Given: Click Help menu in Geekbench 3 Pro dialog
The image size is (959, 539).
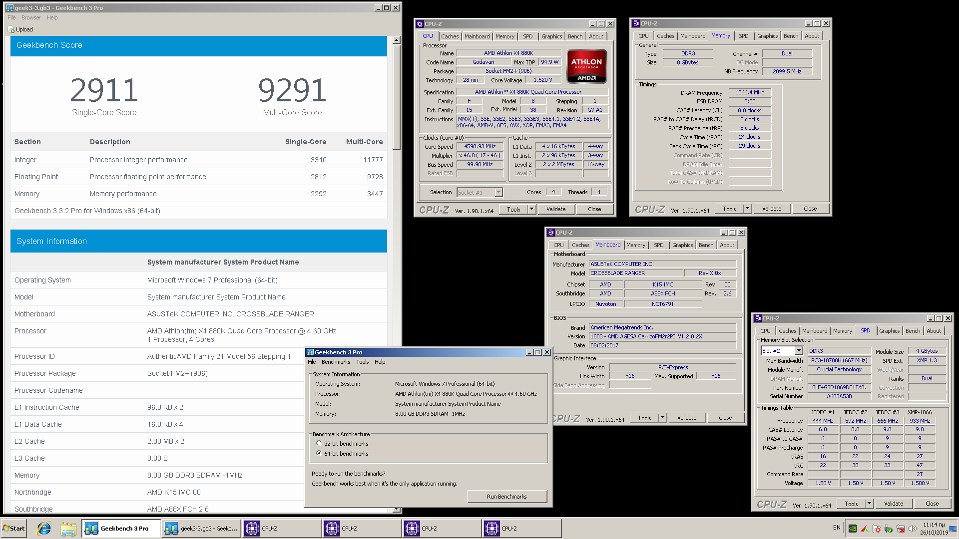Looking at the screenshot, I should click(380, 362).
